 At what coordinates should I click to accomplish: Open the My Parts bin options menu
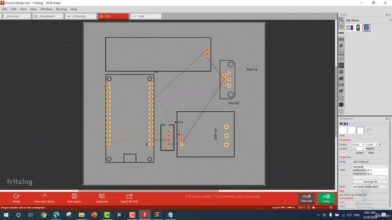[390, 20]
